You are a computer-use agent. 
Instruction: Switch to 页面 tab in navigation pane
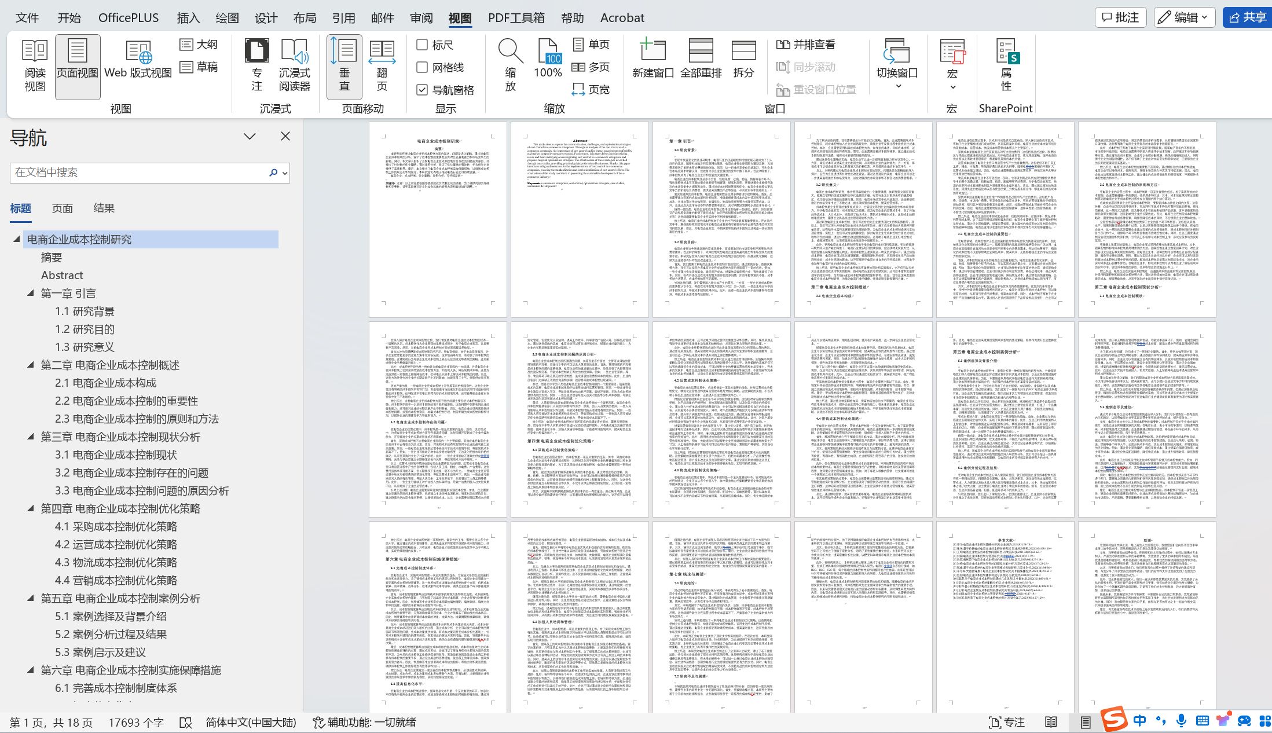[62, 208]
